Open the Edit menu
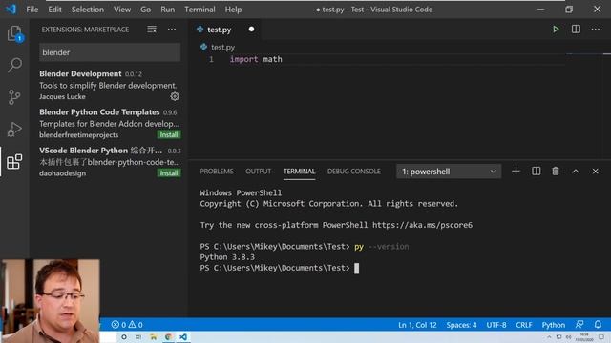Image resolution: width=611 pixels, height=343 pixels. (54, 10)
